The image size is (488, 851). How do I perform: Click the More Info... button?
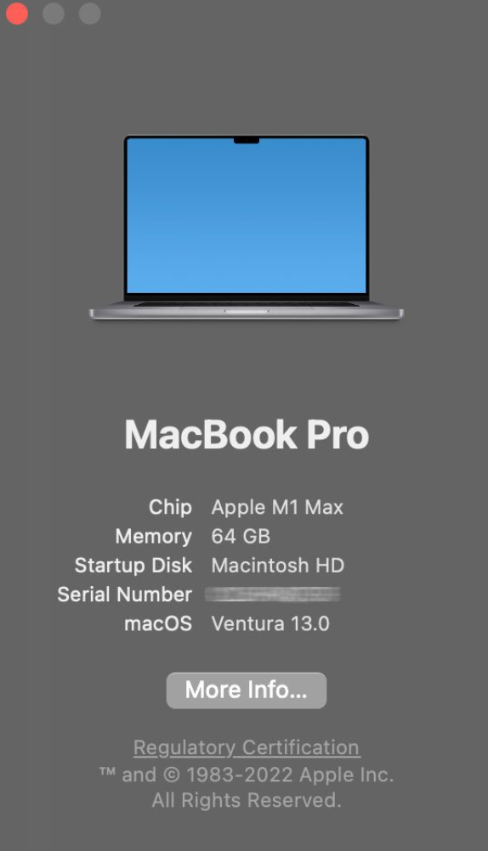[x=247, y=690]
